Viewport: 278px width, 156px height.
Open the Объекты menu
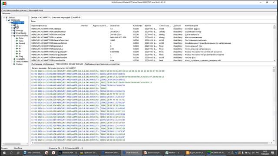click(6, 13)
